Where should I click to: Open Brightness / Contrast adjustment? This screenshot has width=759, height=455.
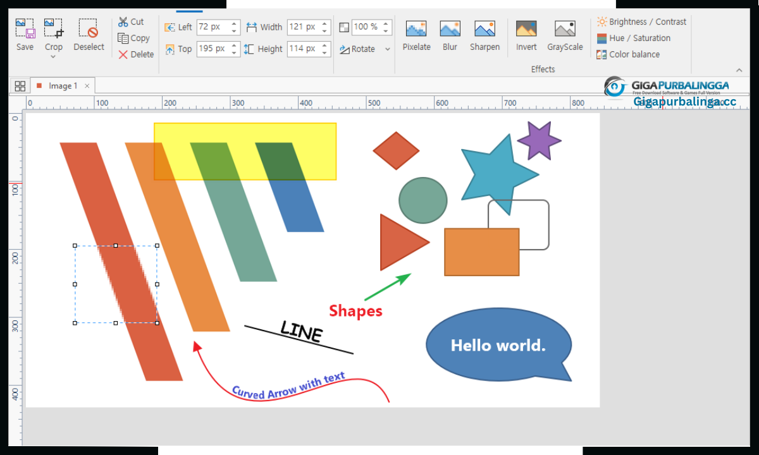(x=641, y=21)
